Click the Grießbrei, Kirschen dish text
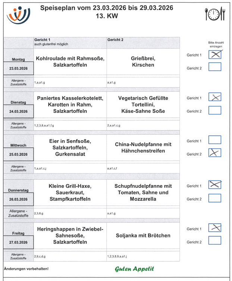Viewport: 232px width, 281px height. (143, 61)
